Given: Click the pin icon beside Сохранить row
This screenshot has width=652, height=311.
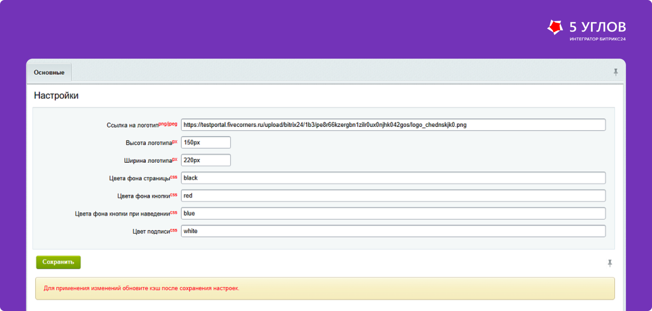Looking at the screenshot, I should coord(610,263).
